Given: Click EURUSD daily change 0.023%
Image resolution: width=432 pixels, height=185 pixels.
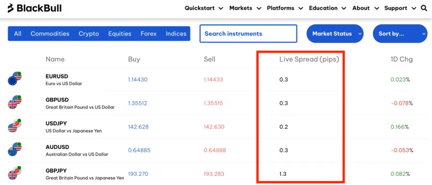Looking at the screenshot, I should click(400, 80).
